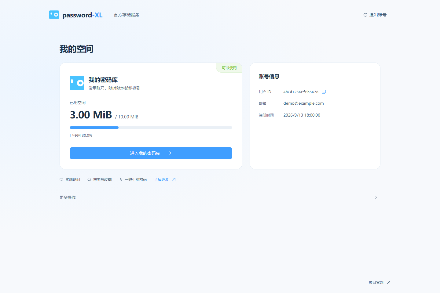The width and height of the screenshot is (440, 293).
Task: Click the 搜索与收藏 magnifier icon
Action: pyautogui.click(x=89, y=179)
